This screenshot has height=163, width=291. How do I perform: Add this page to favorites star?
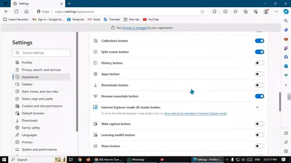tap(202, 12)
